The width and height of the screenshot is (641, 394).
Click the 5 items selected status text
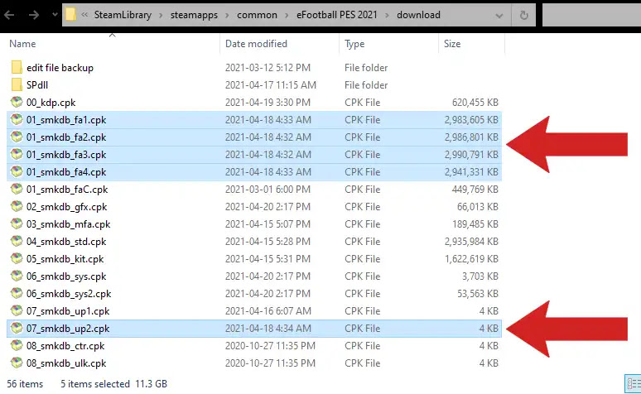click(x=95, y=384)
